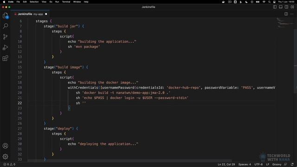Click the horizontal editor scrollbar
Viewport: 297px width, 167px height.
[x=130, y=161]
